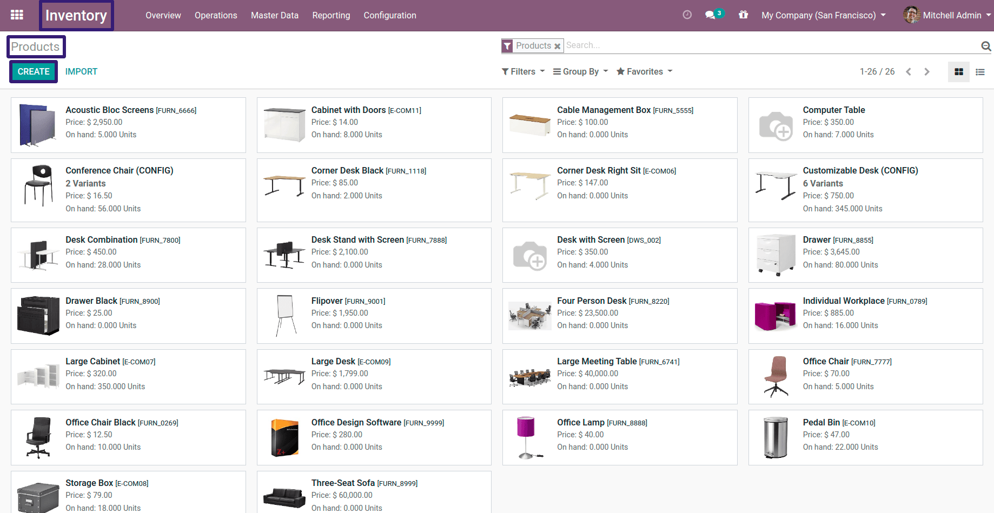Viewport: 994px width, 513px height.
Task: Click the Office Lamp product name
Action: tap(581, 422)
